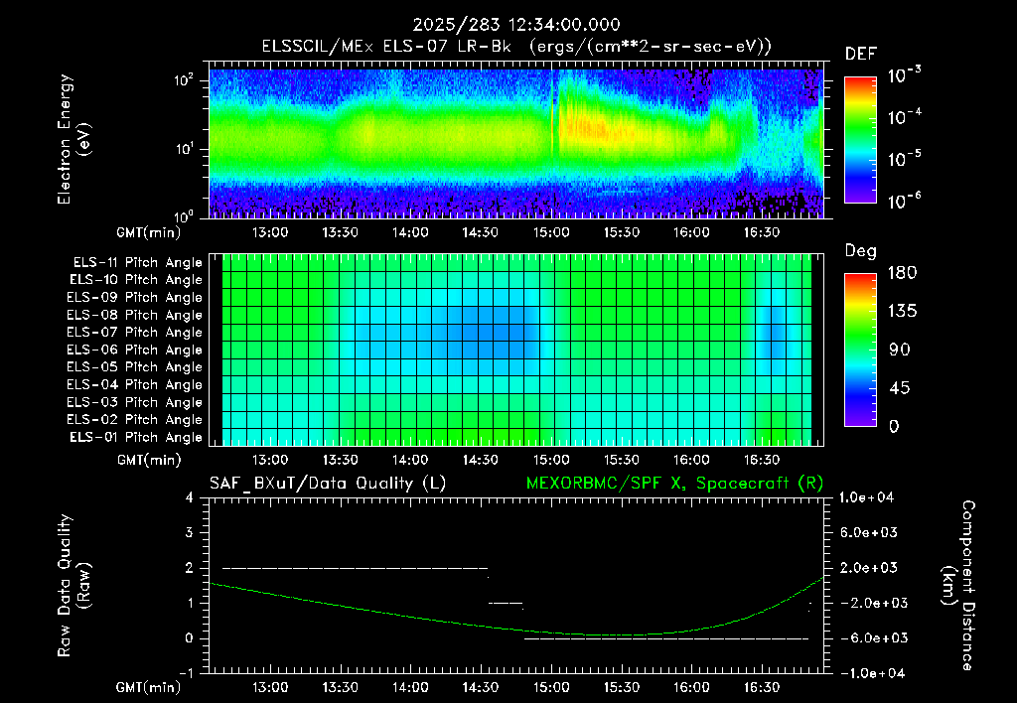Click the 10⁻³ value on DEF scale
1017x703 pixels.
pyautogui.click(x=904, y=75)
